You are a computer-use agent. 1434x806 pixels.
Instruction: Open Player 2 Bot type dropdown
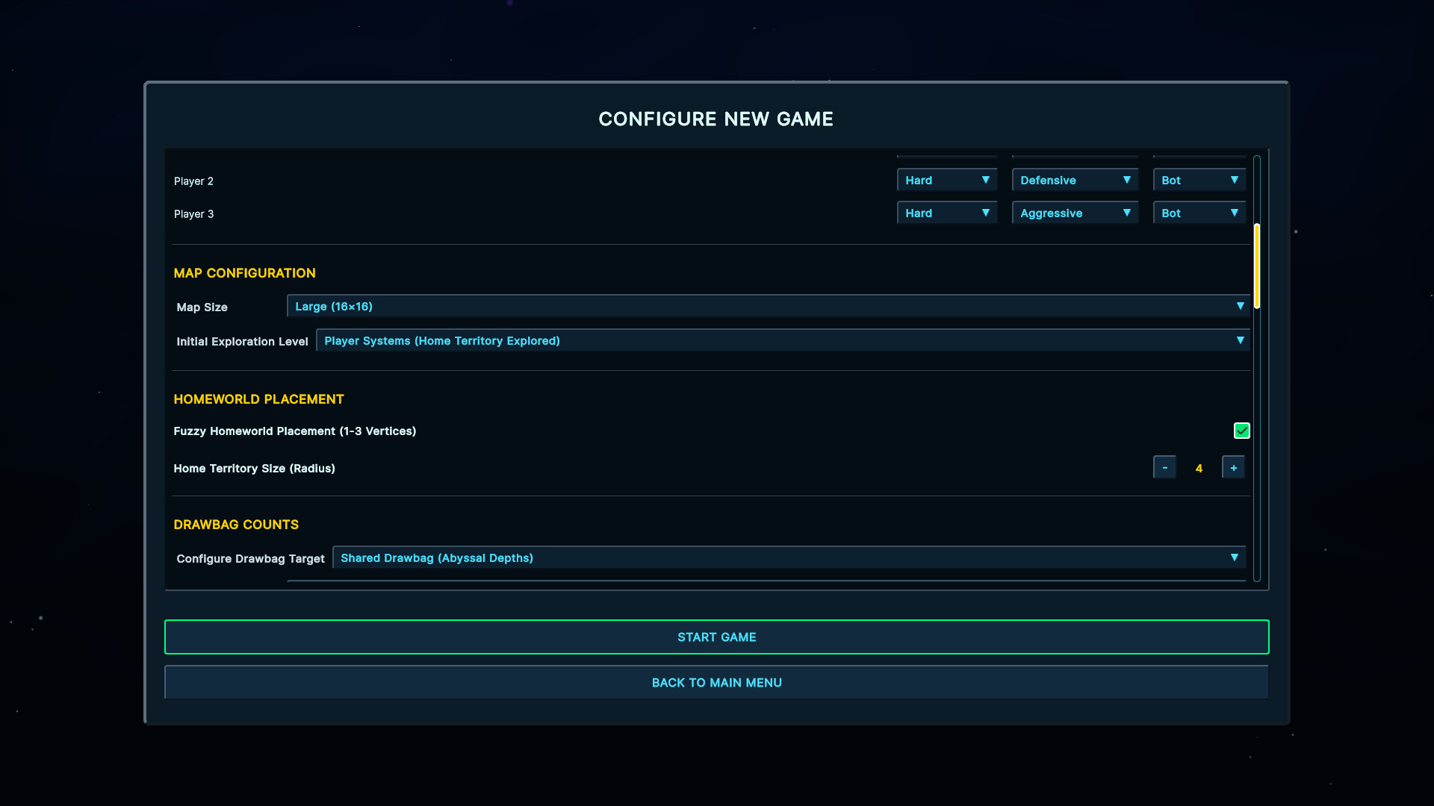(x=1199, y=180)
